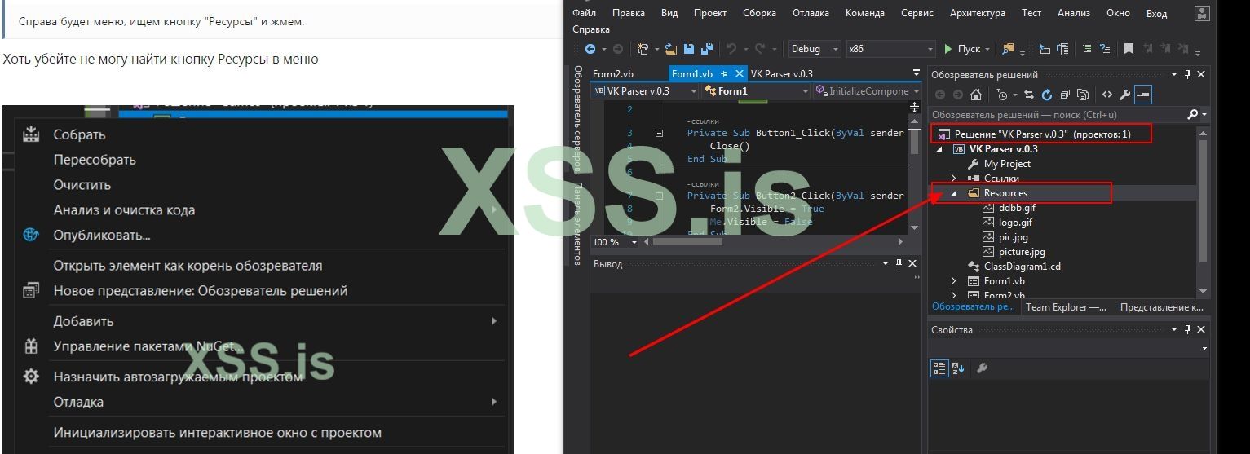Collapse Button1_Click sub in code editor
The image size is (1250, 454).
pyautogui.click(x=659, y=133)
